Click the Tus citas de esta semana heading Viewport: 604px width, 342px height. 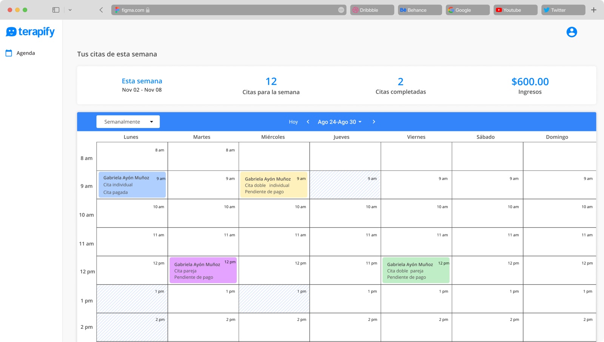click(x=117, y=54)
